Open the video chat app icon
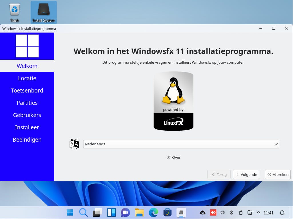Screen dimensions: 293x219 [x=125, y=212]
